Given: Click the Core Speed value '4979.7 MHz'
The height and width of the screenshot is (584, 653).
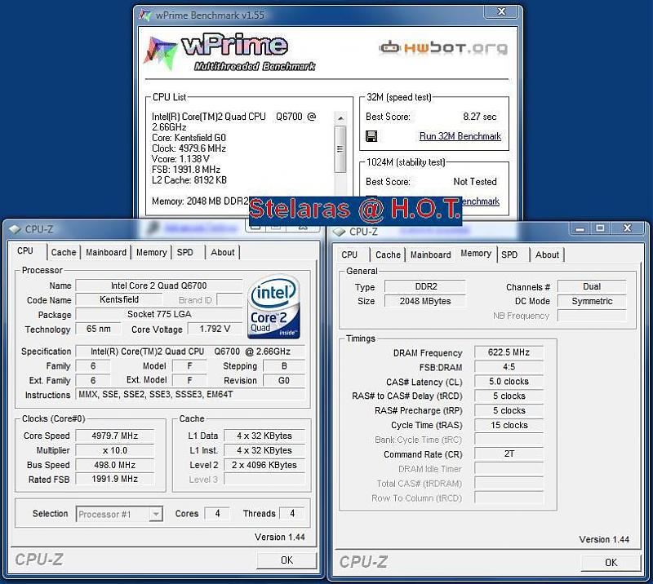Looking at the screenshot, I should (x=114, y=436).
